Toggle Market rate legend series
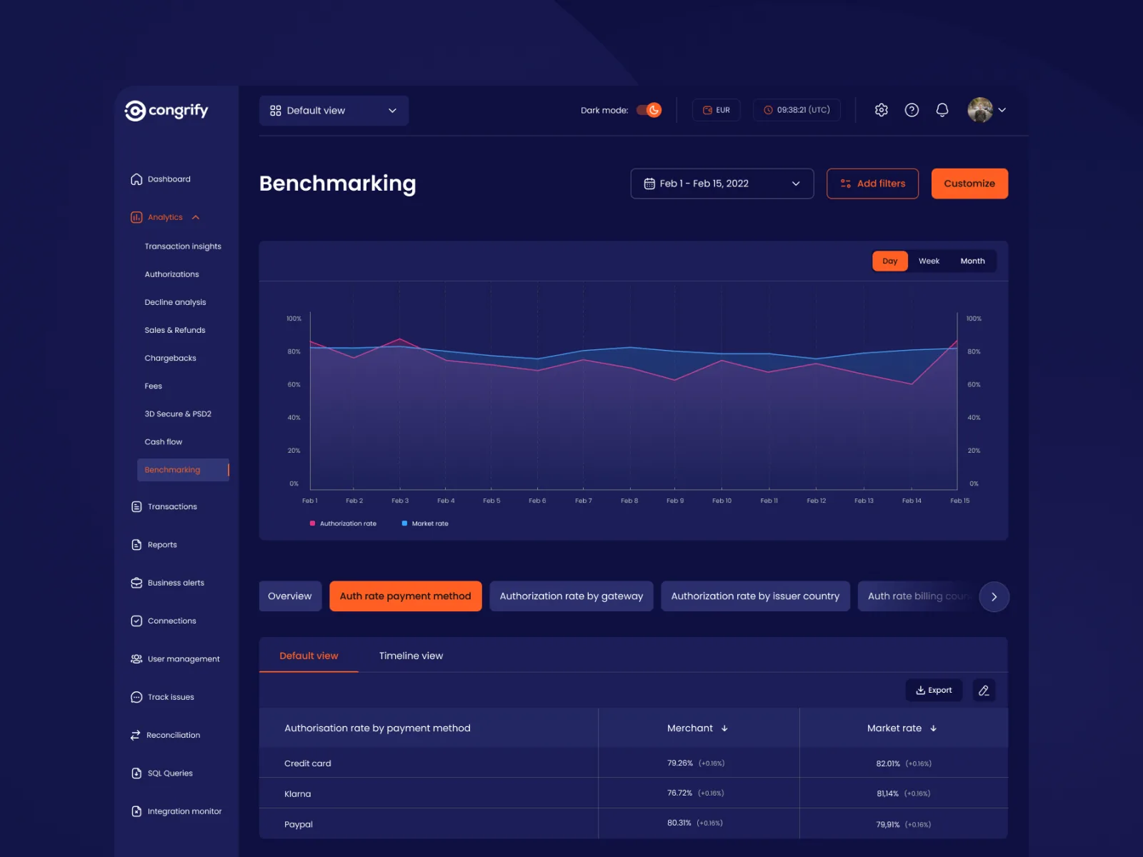The image size is (1143, 857). pyautogui.click(x=425, y=523)
